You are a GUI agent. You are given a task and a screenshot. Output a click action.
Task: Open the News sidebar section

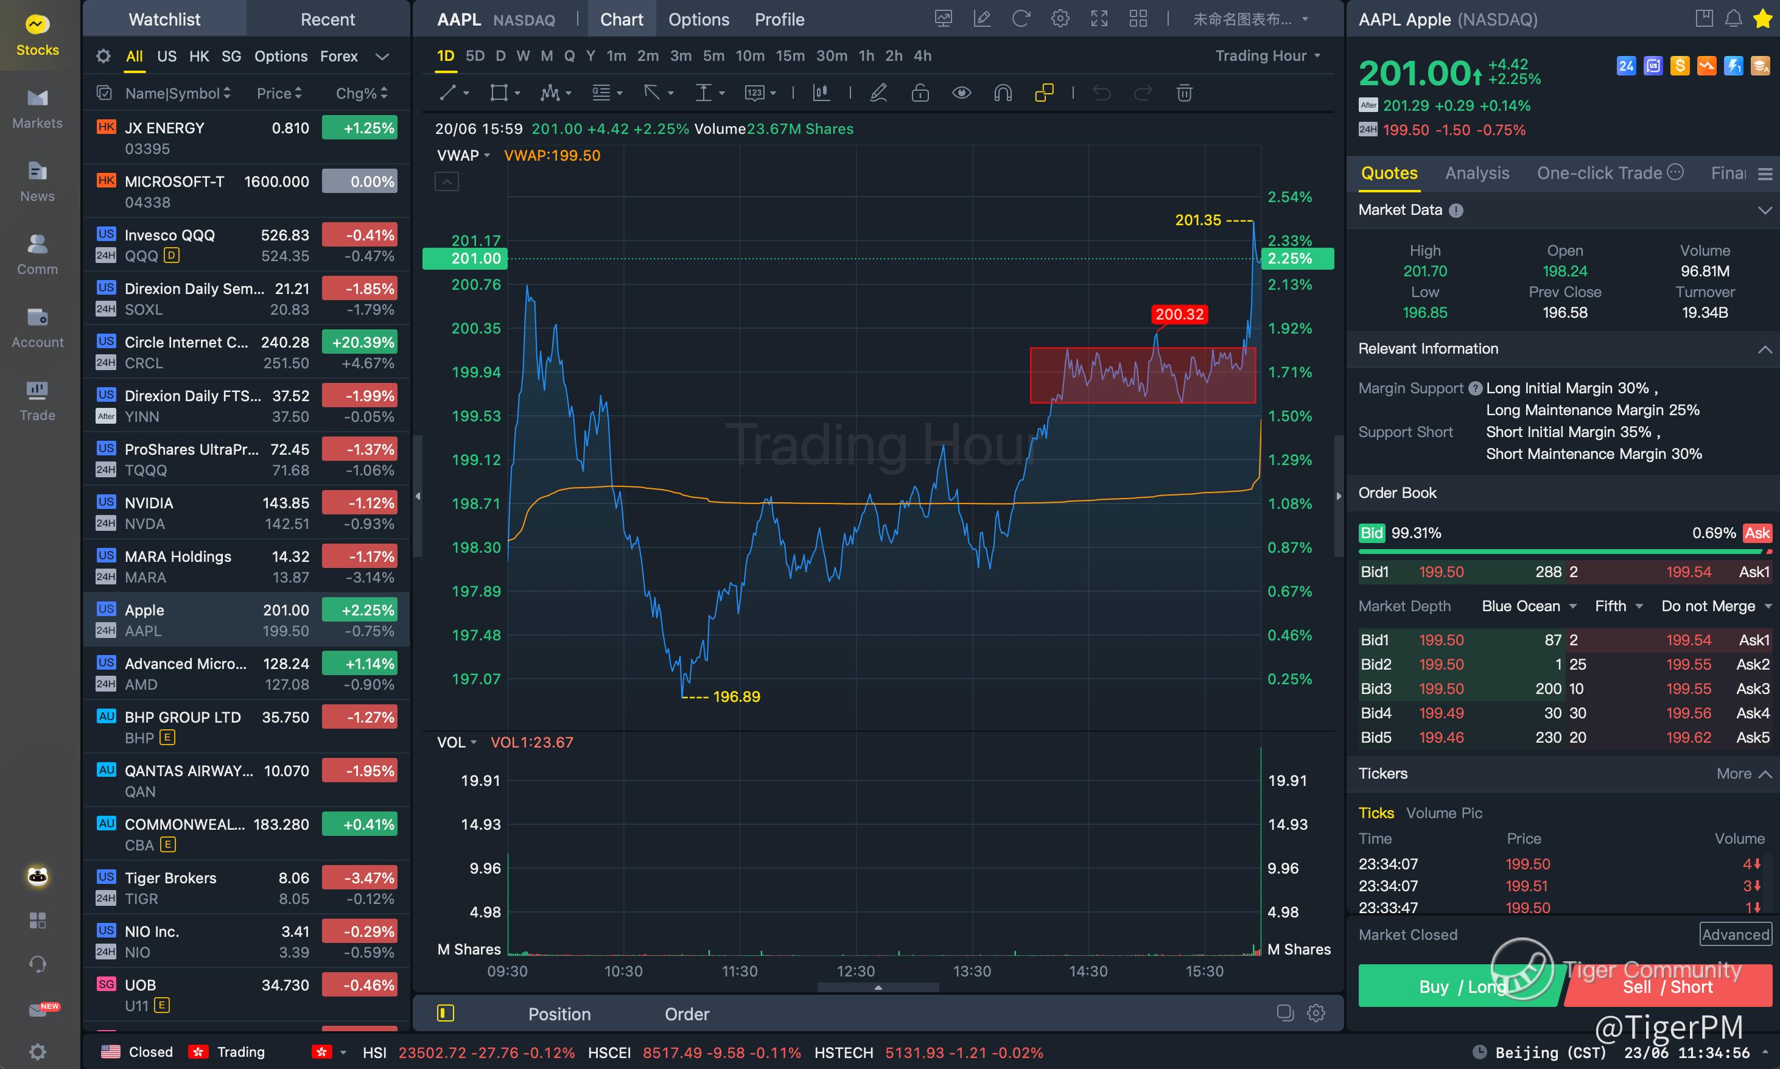pos(38,181)
